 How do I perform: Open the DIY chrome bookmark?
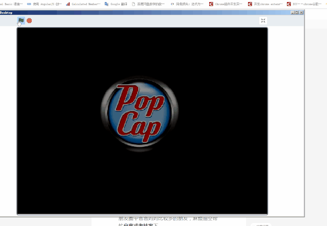click(304, 4)
